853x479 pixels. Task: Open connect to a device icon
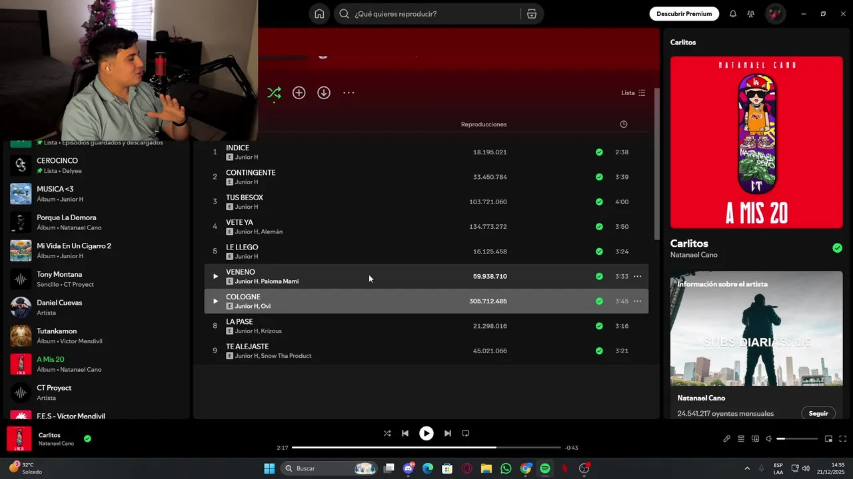point(755,439)
